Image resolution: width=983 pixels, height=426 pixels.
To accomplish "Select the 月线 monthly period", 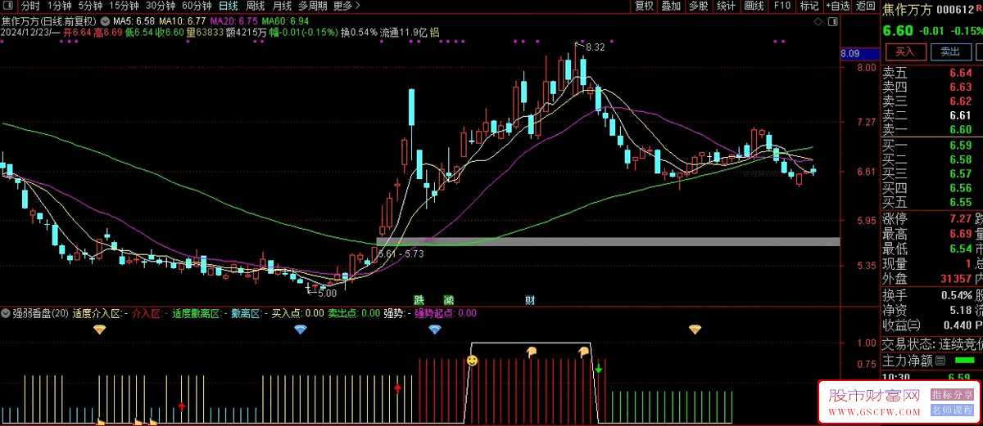I will pos(283,6).
